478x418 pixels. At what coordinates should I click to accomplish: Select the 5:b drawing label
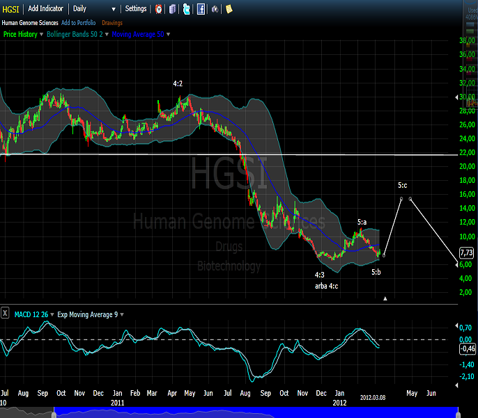pyautogui.click(x=376, y=272)
